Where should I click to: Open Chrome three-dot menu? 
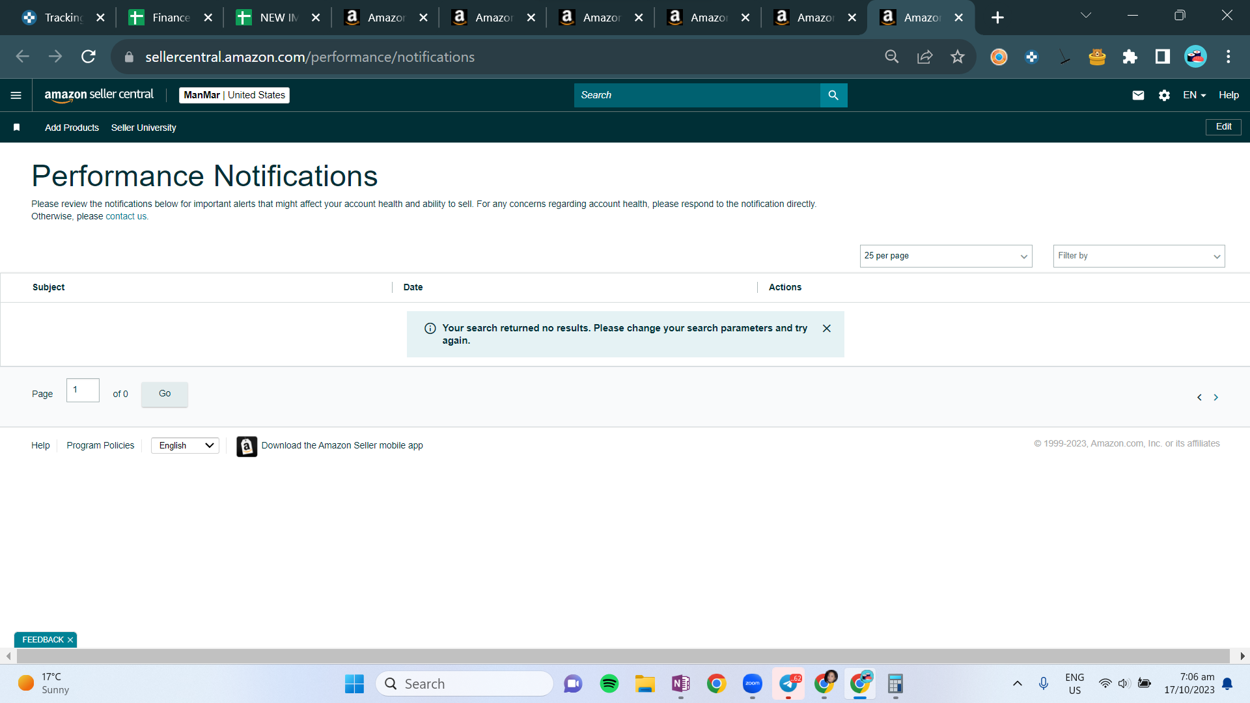click(x=1229, y=57)
